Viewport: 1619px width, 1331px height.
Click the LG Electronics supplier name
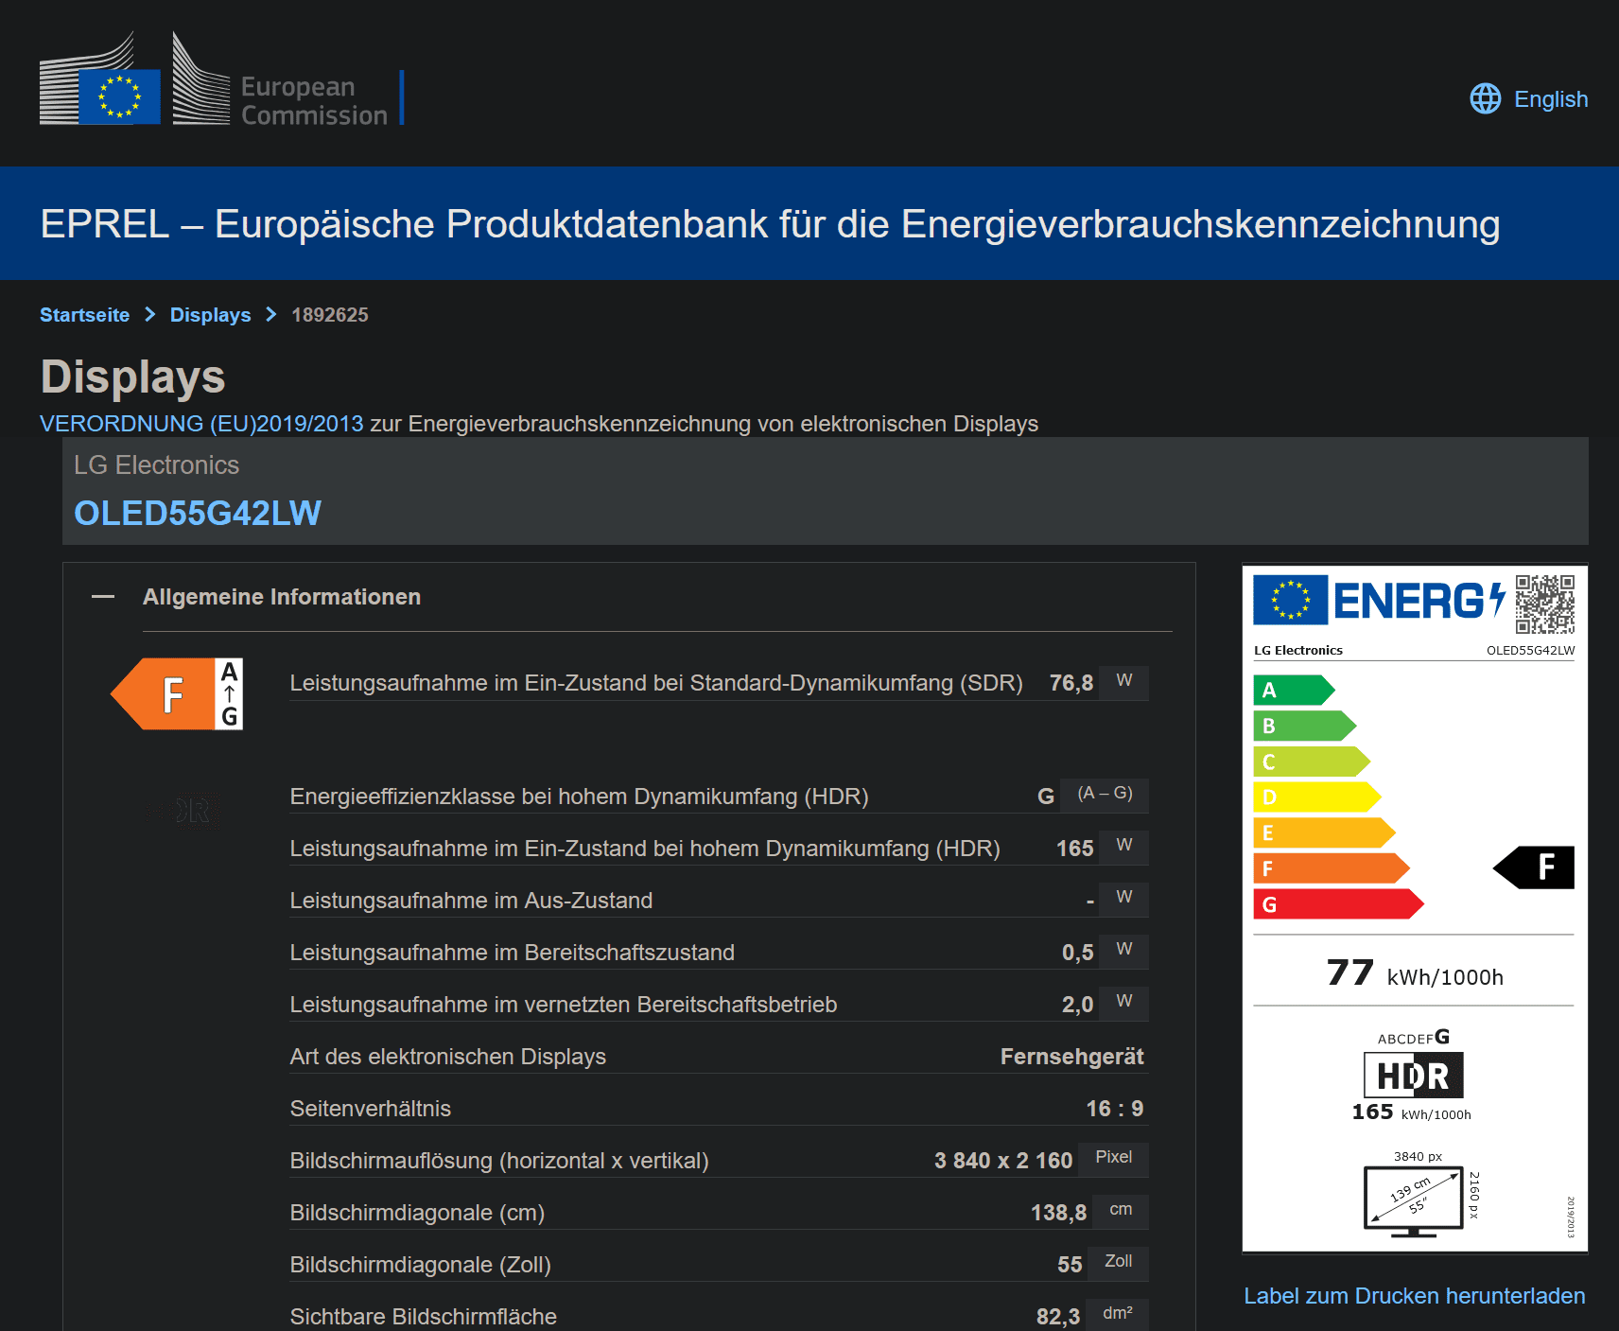(157, 465)
